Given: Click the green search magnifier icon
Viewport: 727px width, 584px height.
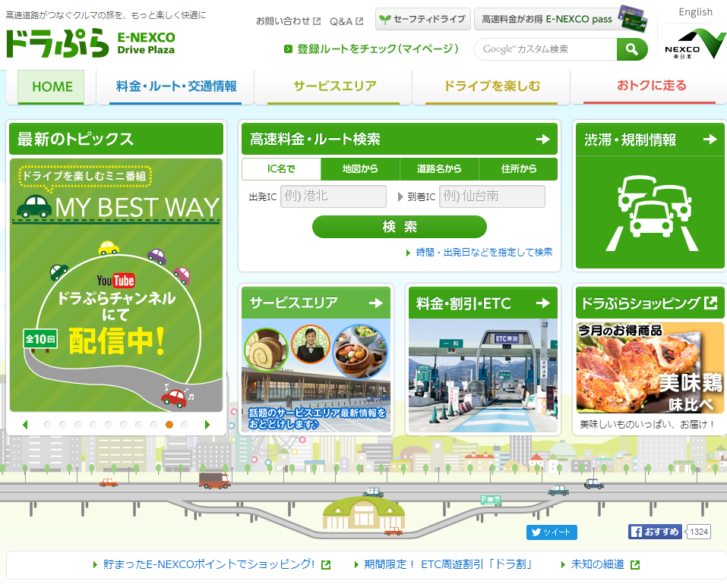Looking at the screenshot, I should (x=631, y=49).
